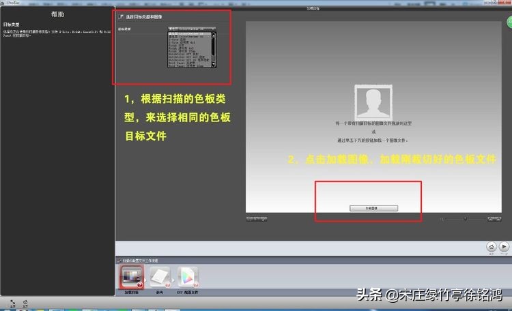Click the 帮助 help panel heading
This screenshot has width=512, height=311.
[x=57, y=14]
